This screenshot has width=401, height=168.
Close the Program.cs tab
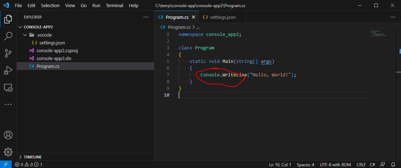tap(193, 17)
